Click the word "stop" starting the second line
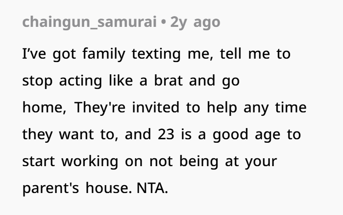Viewport: 343px width, 215px height. (x=38, y=81)
